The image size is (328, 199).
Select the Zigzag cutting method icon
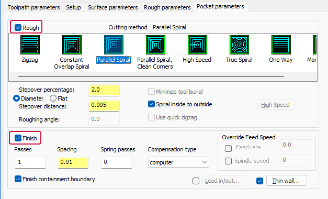click(x=30, y=45)
